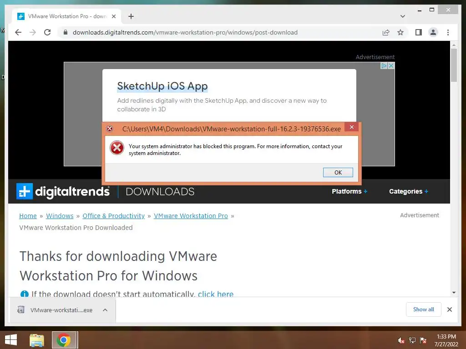Click the address bar URL
Viewport: 466px width, 349px height.
coord(185,32)
